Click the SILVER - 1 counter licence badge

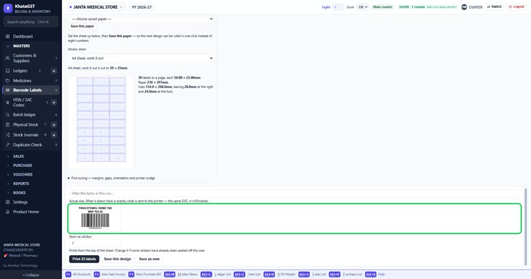428,7
